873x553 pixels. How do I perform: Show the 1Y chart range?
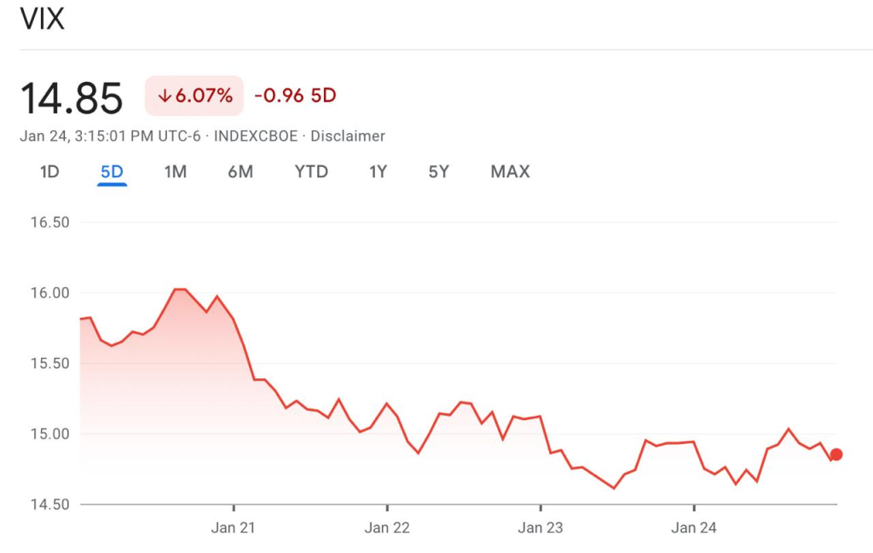378,171
